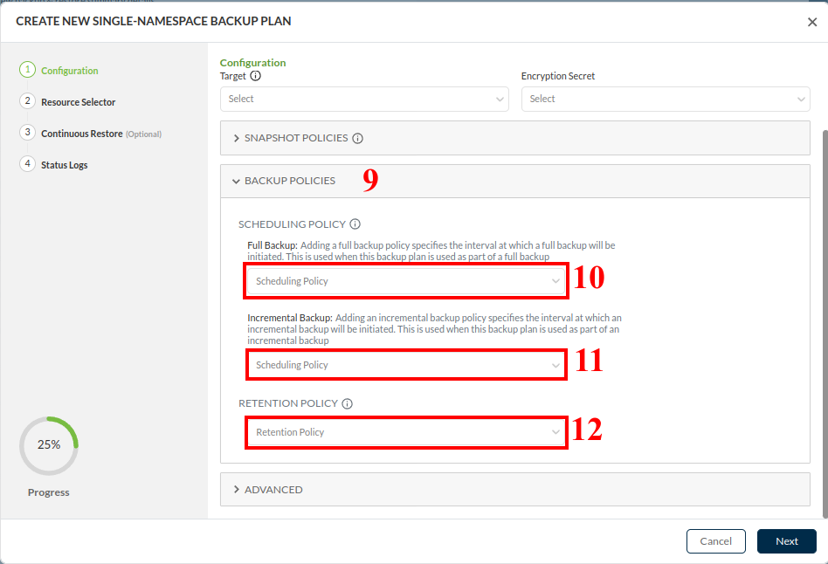This screenshot has height=564, width=828.
Task: Expand the Snapshot Policies section
Action: [x=296, y=138]
